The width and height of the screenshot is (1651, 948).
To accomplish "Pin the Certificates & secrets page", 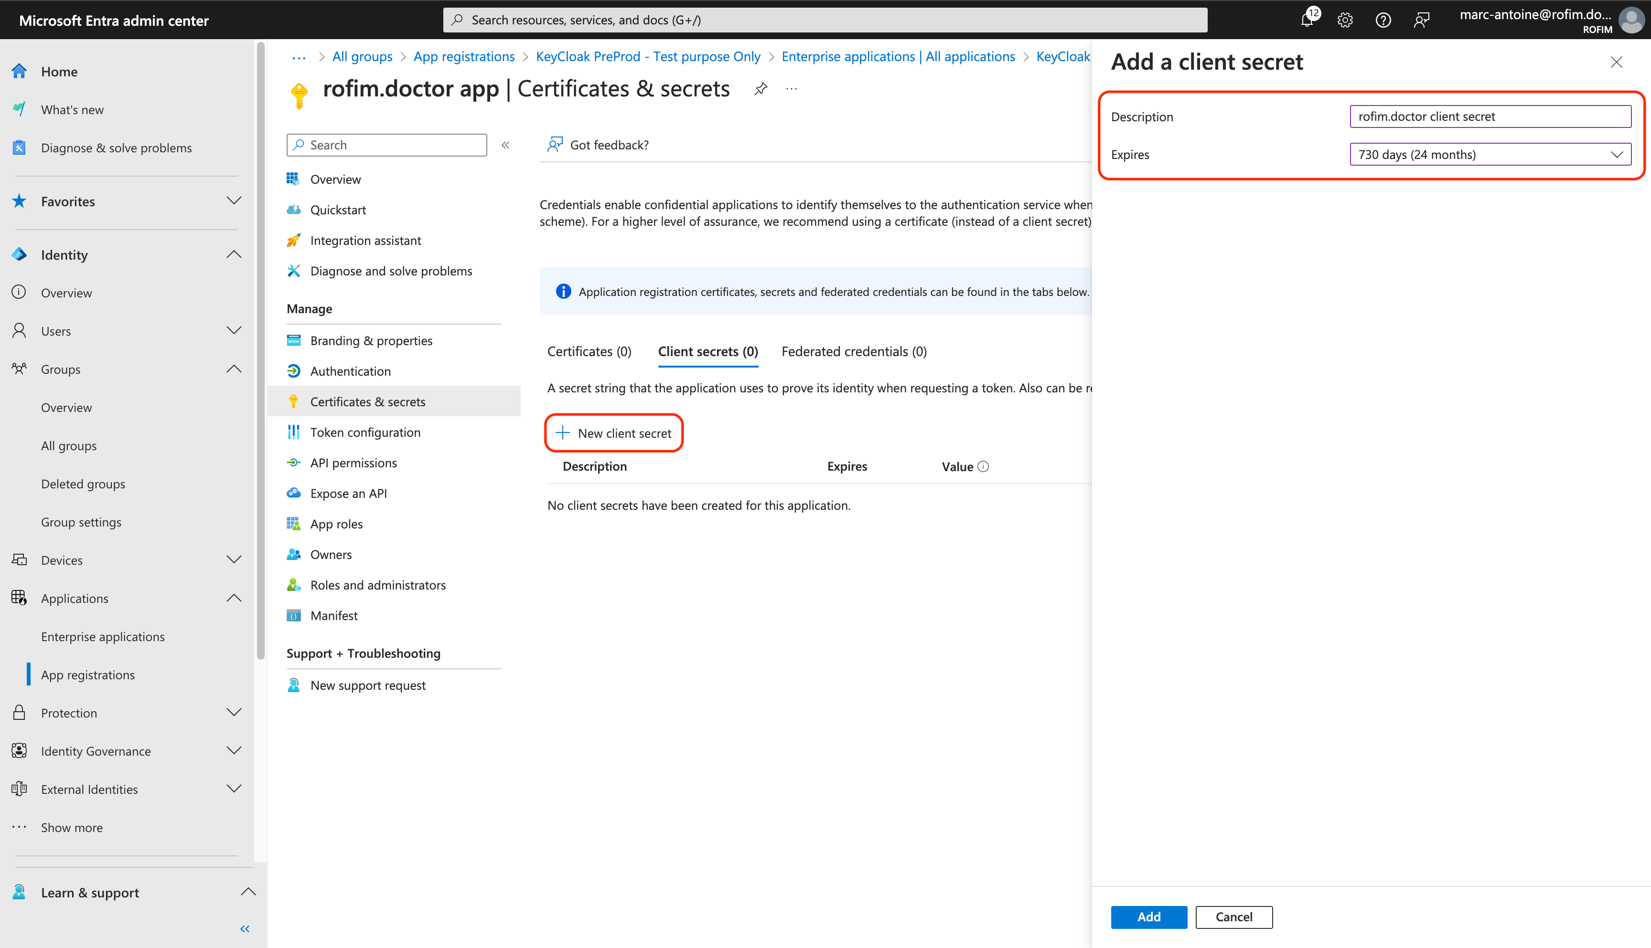I will pos(761,89).
